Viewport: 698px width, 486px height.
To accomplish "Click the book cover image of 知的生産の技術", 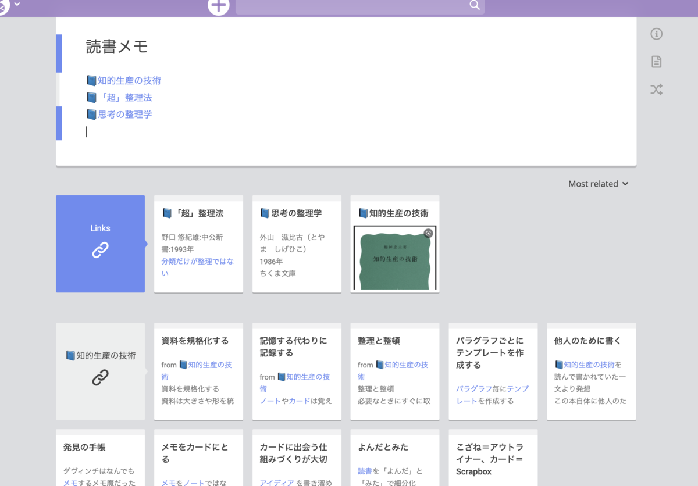I will 395,258.
